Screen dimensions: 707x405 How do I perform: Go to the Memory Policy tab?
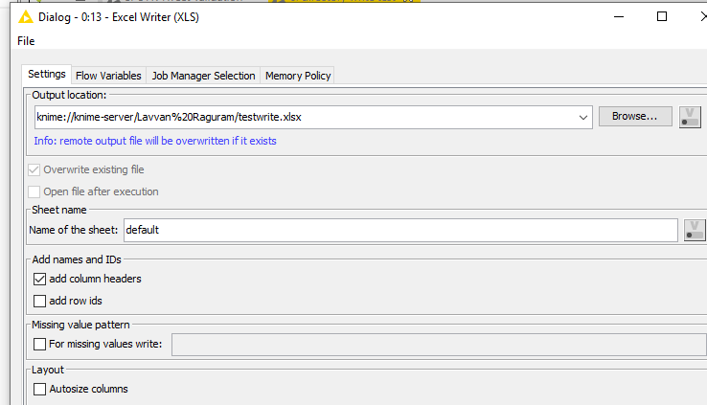tap(297, 76)
